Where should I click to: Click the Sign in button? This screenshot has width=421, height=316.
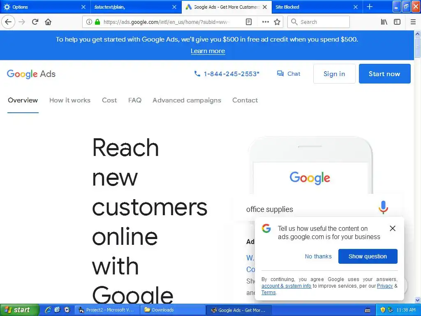coord(334,74)
